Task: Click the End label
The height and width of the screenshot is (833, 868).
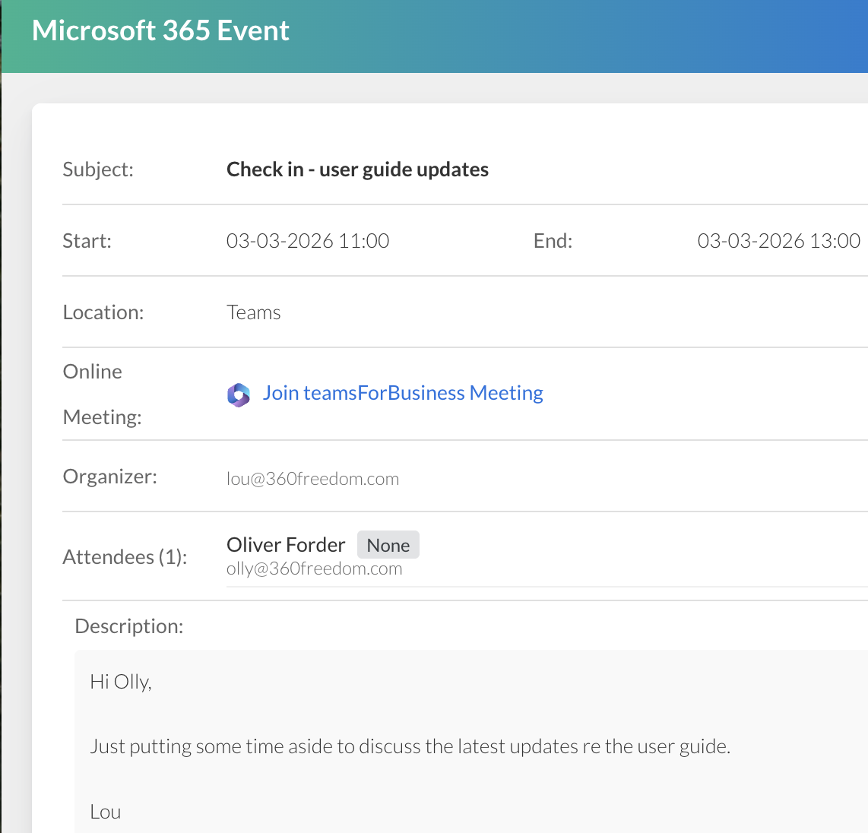Action: click(x=553, y=241)
